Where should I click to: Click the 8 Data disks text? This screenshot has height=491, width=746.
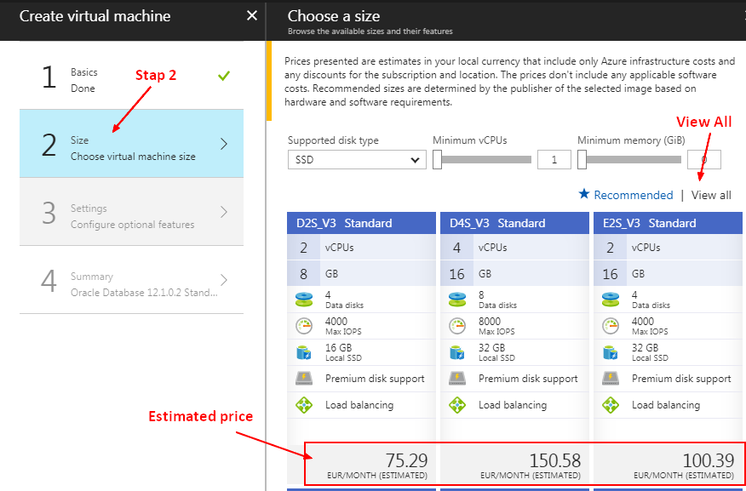497,300
